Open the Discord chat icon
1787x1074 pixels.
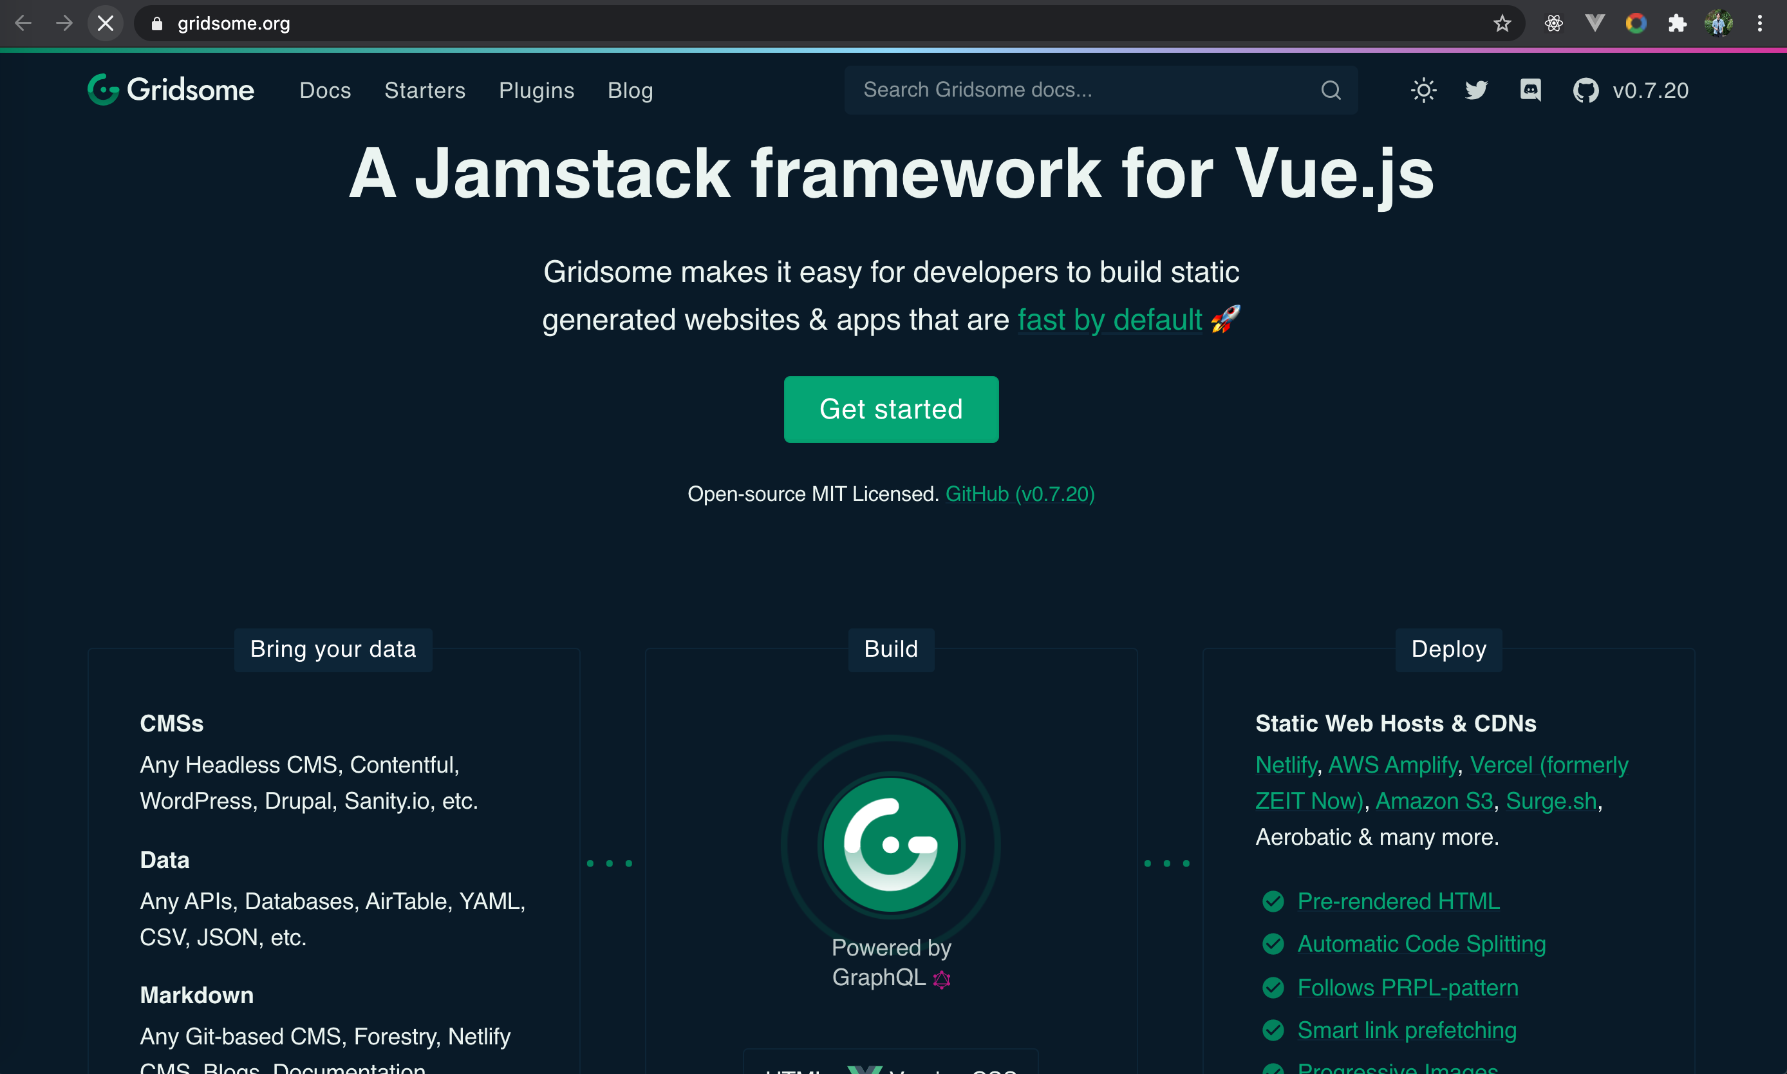pyautogui.click(x=1530, y=90)
